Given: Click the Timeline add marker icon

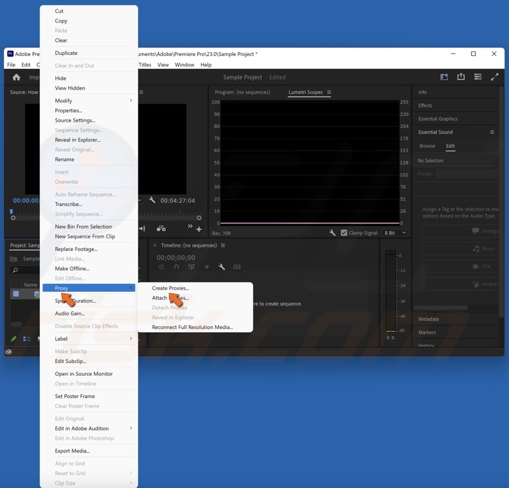Looking at the screenshot, I should (x=207, y=267).
